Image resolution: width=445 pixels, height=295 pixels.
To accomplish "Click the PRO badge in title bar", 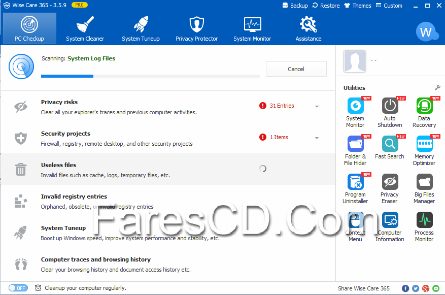I will pos(80,5).
